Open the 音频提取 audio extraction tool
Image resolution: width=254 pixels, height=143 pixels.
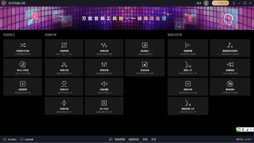pyautogui.click(x=23, y=87)
